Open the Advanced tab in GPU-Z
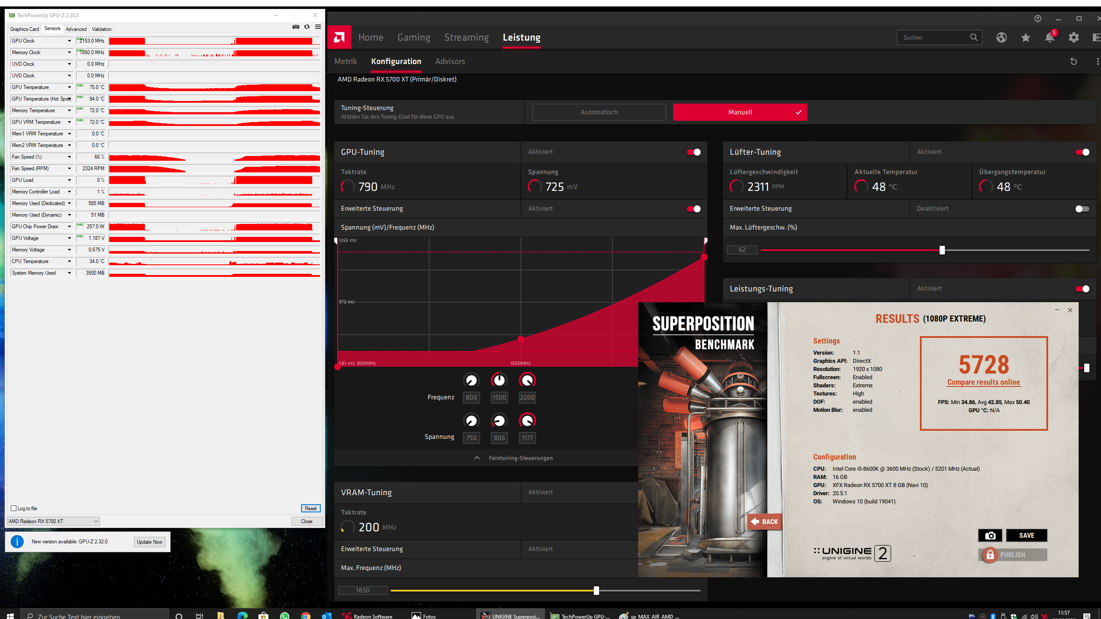 coord(76,29)
